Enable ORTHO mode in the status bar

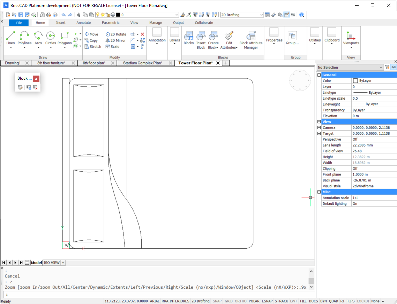pos(240,301)
